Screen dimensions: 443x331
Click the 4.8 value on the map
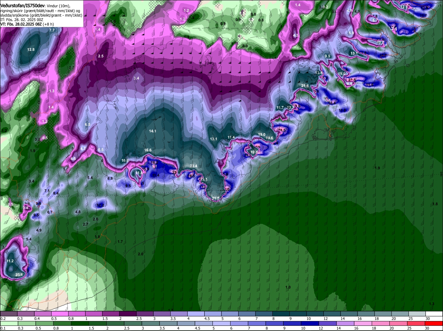click(x=78, y=212)
